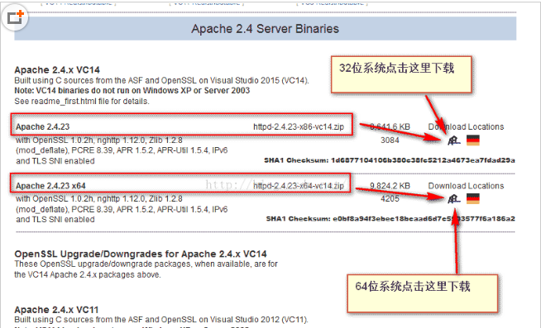Click 'See readme_first.html file for details' text

pyautogui.click(x=82, y=102)
